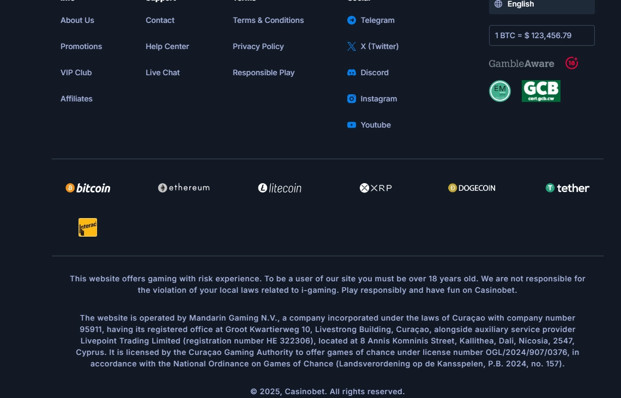
Task: Go to the Promotions page
Action: (81, 46)
